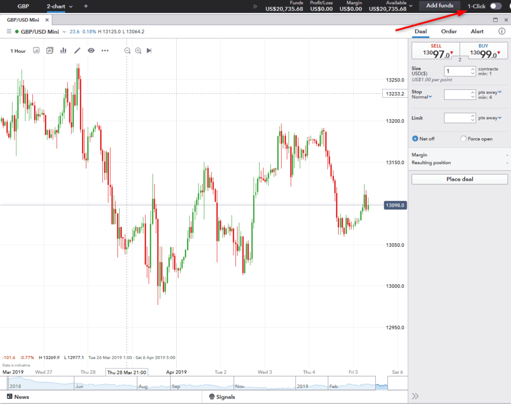The height and width of the screenshot is (404, 511).
Task: Jump to latest candle arrow icon
Action: (x=149, y=50)
